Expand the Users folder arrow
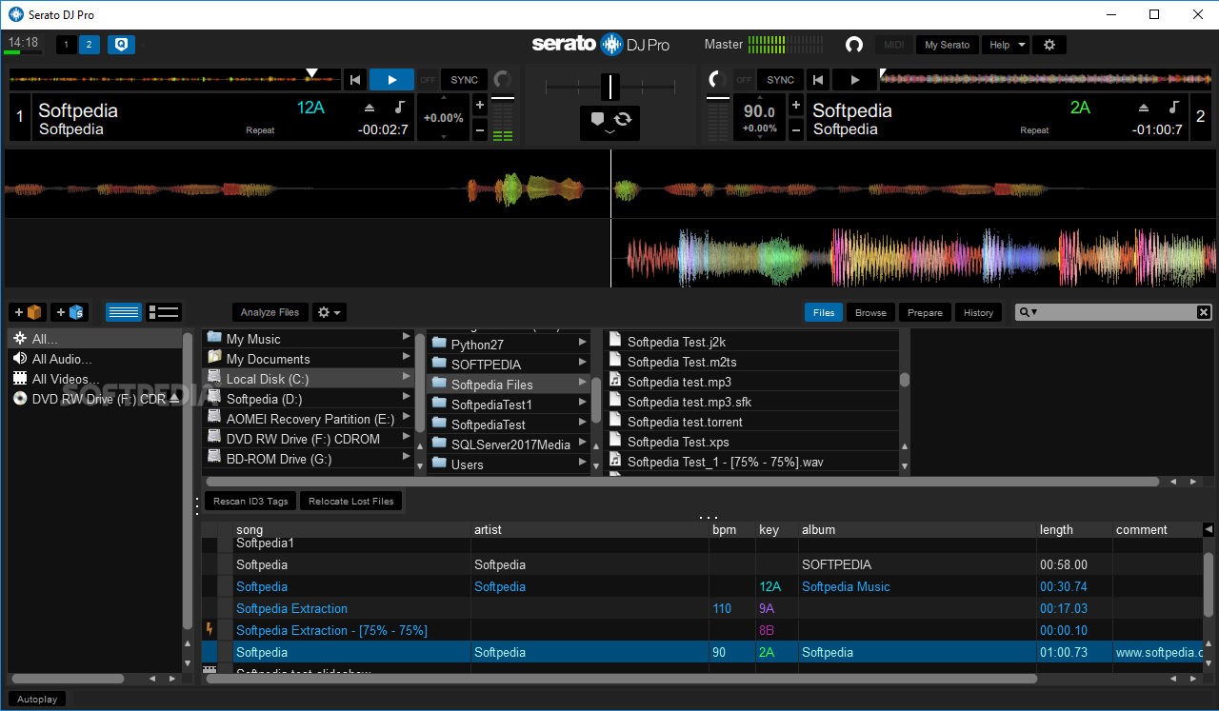The image size is (1219, 711). [x=582, y=464]
